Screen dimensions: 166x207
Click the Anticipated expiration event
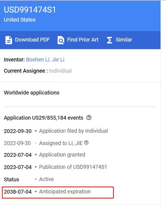point(65,191)
